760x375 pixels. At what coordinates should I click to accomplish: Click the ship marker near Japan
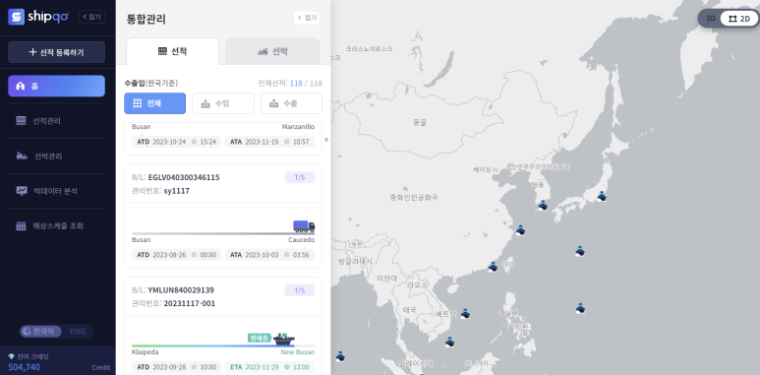[x=602, y=197]
